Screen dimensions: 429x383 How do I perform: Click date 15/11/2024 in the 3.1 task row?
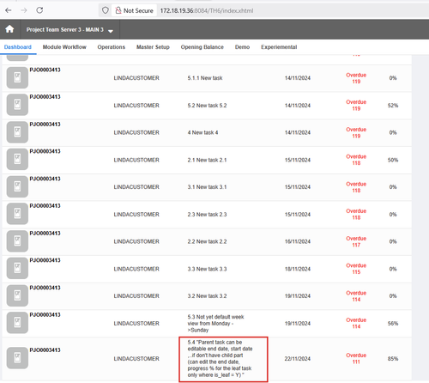(298, 187)
